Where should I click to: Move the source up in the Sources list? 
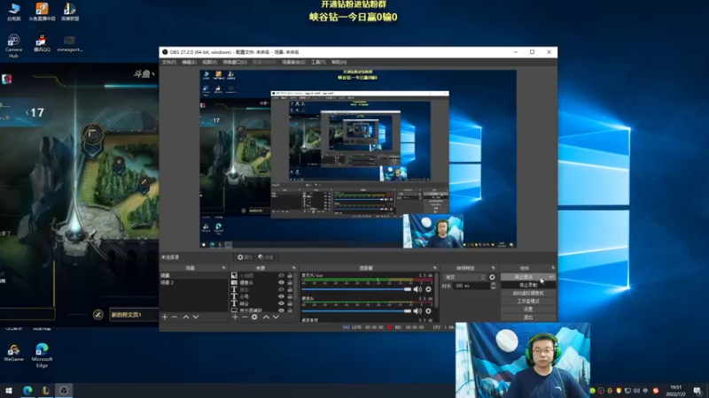pos(266,317)
